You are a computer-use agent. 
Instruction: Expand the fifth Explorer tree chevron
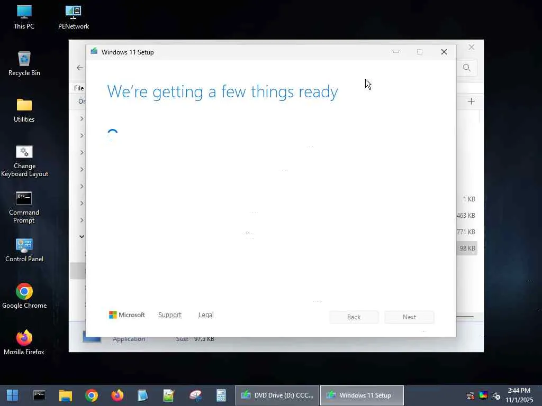click(x=82, y=186)
